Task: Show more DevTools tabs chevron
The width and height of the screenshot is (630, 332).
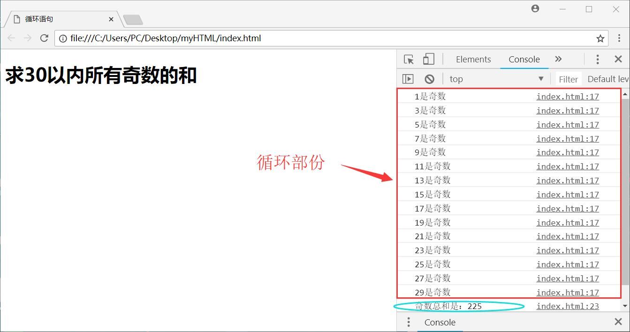Action: pyautogui.click(x=558, y=59)
